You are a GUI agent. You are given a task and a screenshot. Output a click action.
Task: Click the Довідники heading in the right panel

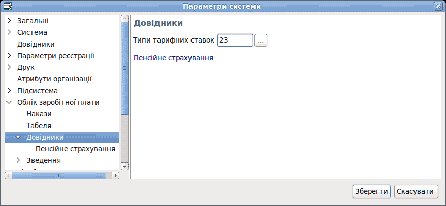[x=158, y=23]
